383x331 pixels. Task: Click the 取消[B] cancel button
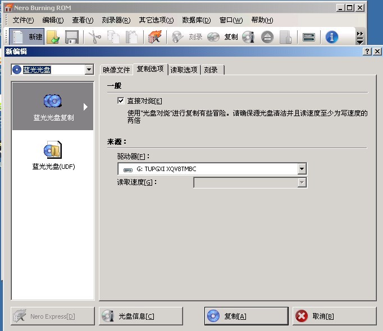pos(334,316)
